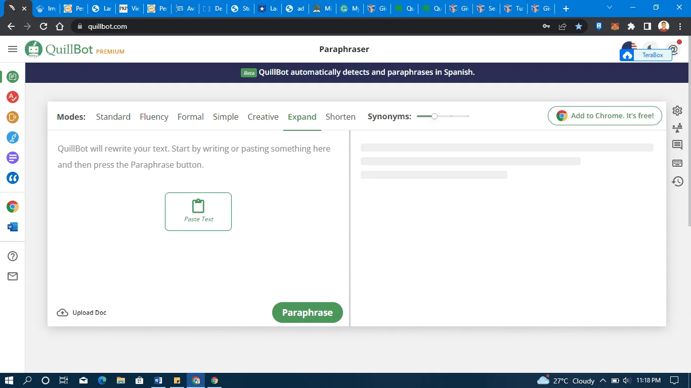The height and width of the screenshot is (388, 691).
Task: Click the Compare Modes icon below the settings gear
Action: click(x=677, y=128)
